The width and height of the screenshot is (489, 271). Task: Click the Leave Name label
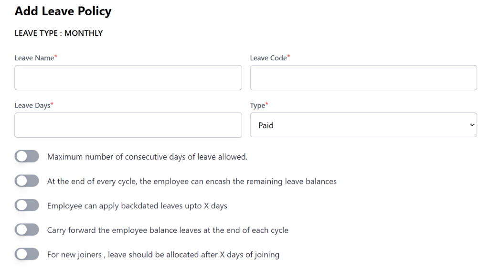click(x=34, y=58)
